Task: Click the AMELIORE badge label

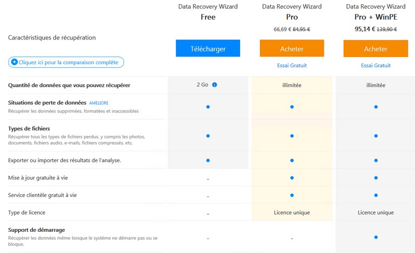Action: tap(99, 103)
